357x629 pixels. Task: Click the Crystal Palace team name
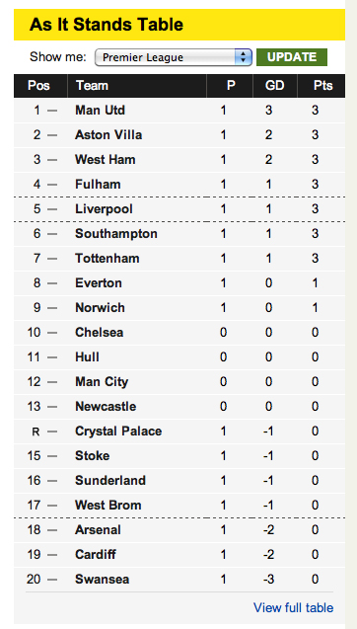118,432
